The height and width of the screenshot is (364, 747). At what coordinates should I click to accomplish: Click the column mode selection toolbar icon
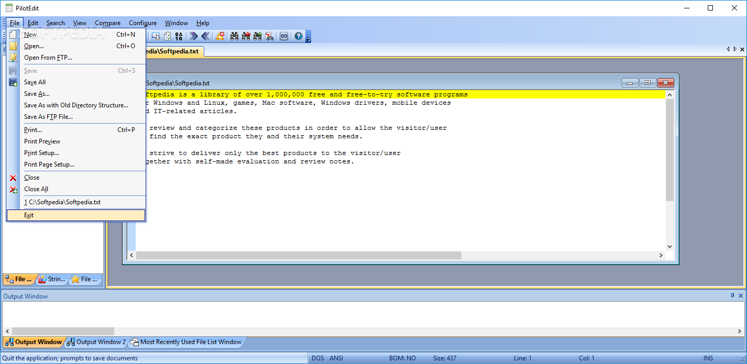(156, 36)
